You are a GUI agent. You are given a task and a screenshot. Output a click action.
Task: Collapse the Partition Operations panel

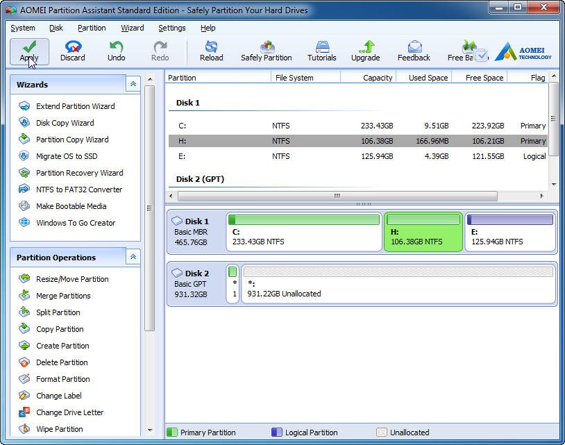pyautogui.click(x=133, y=257)
